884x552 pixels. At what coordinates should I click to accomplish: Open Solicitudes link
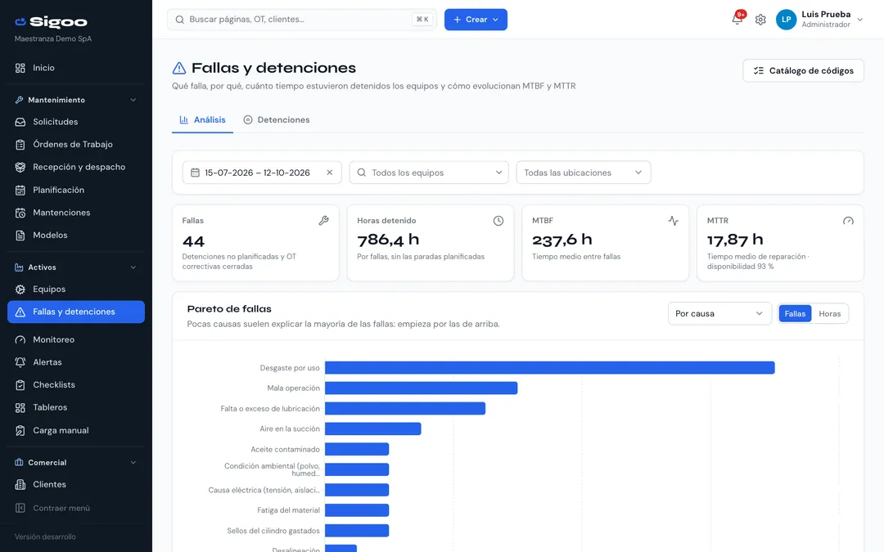76,122
